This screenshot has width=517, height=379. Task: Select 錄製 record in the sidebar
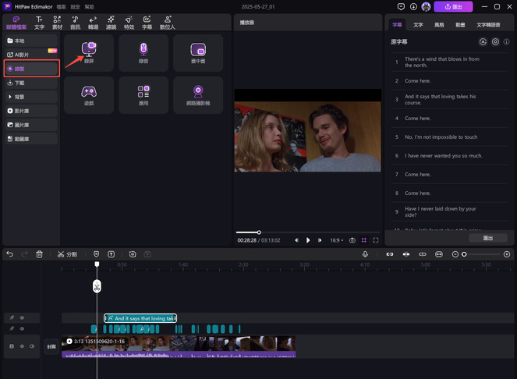coord(32,69)
